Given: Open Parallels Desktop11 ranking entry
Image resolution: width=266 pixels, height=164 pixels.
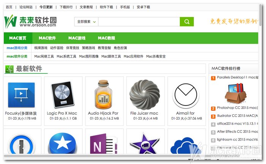Looking at the screenshot, I should (238, 77).
